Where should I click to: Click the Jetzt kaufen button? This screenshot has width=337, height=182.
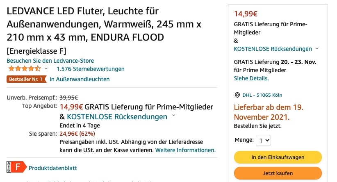click(x=278, y=173)
